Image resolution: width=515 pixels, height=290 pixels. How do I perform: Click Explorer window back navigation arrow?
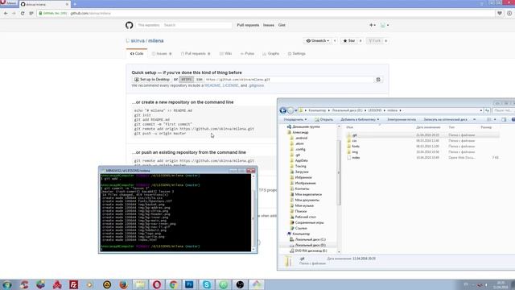tap(282, 110)
